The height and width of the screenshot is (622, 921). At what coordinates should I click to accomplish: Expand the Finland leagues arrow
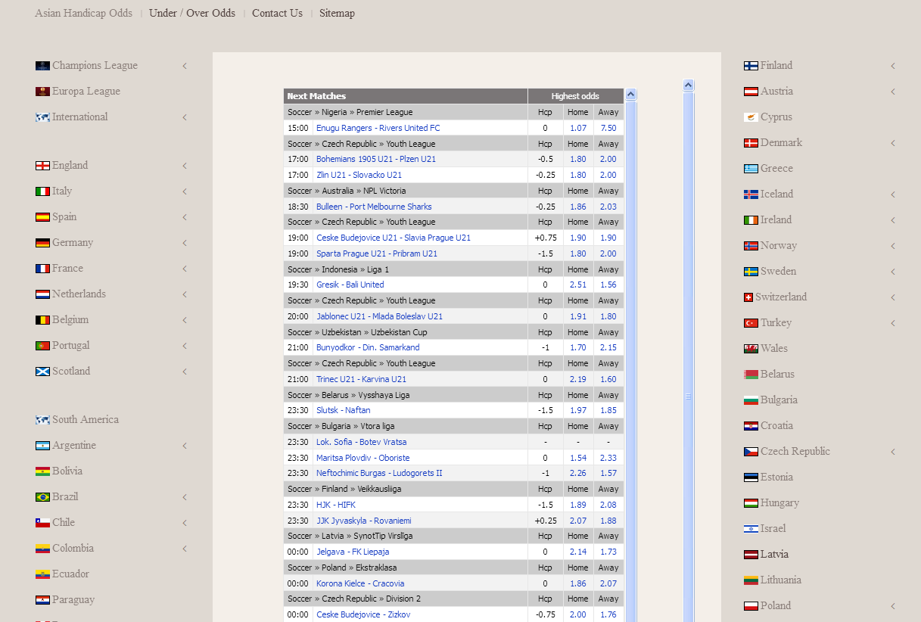893,66
